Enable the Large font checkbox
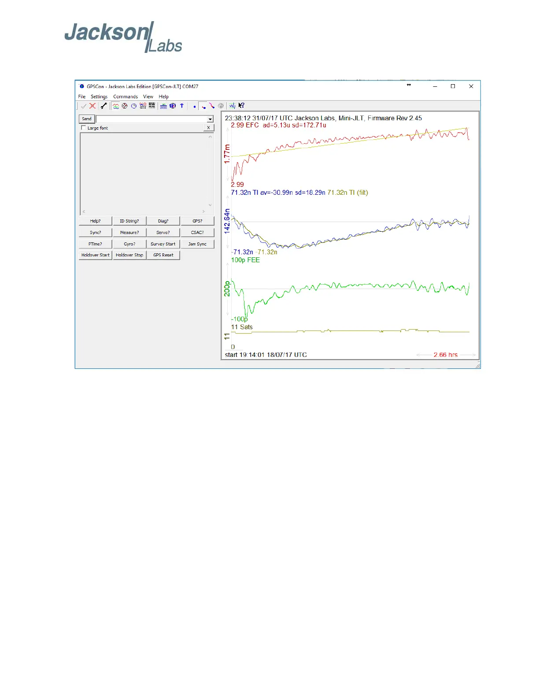This screenshot has width=539, height=698. (x=84, y=128)
